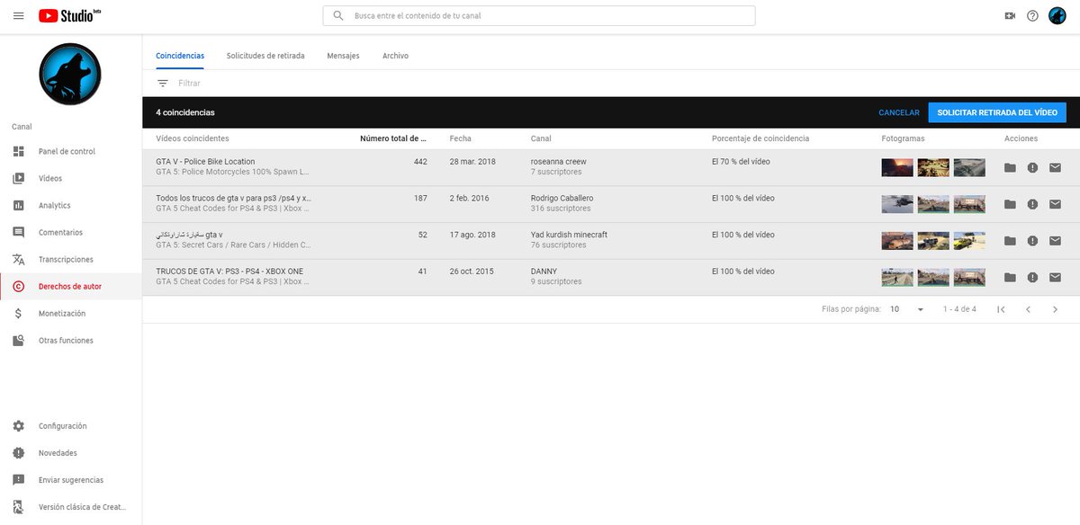Switch to the Archivo tab

pos(395,56)
